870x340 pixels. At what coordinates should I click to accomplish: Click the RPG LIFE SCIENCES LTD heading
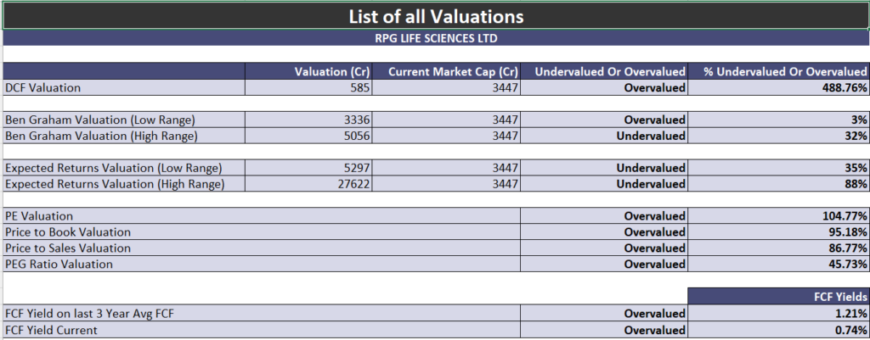click(436, 38)
